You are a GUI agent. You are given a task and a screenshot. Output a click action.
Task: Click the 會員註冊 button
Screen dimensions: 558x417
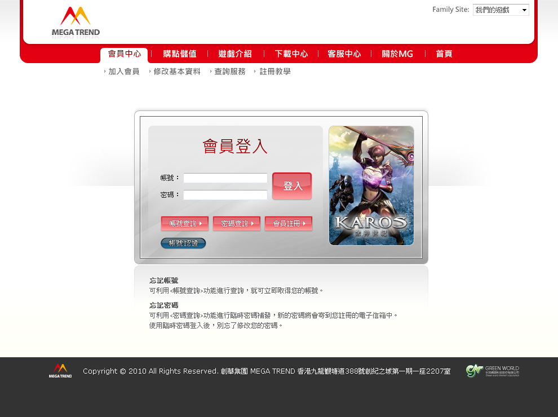(289, 224)
